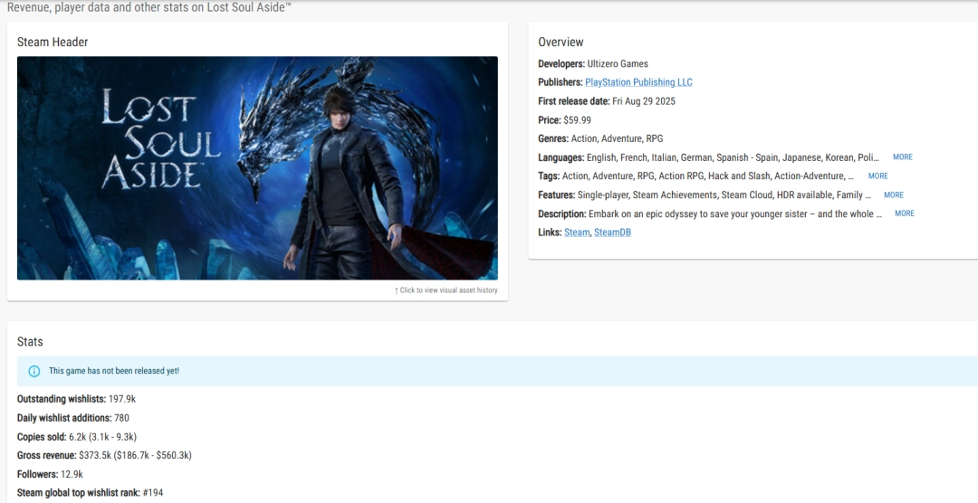Click the Lost Soul Aside header image
The width and height of the screenshot is (978, 503).
point(257,168)
